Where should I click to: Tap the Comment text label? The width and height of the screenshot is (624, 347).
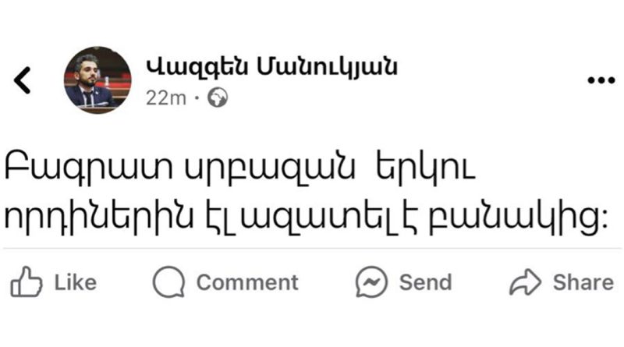click(246, 282)
